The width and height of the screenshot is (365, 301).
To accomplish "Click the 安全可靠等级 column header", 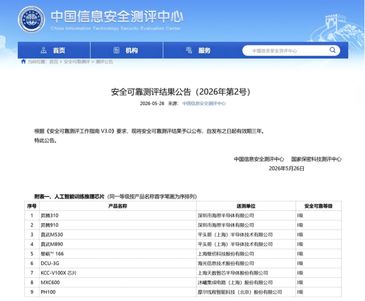I will [319, 206].
